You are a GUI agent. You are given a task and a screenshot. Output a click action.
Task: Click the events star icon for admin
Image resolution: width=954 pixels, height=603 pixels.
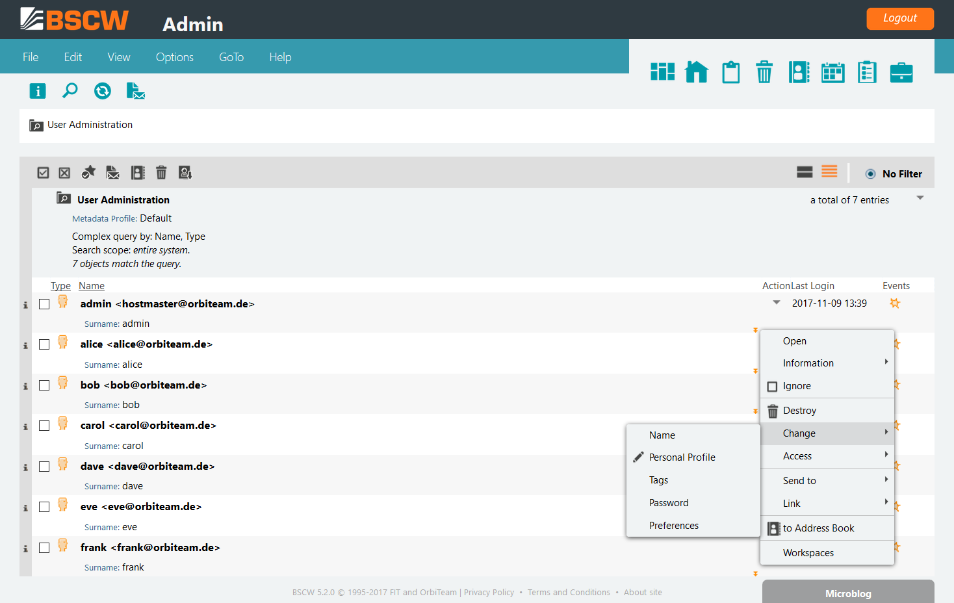click(895, 303)
